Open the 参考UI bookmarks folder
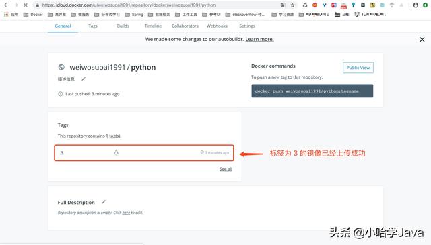Screen dimensions: 431x245 211,15
